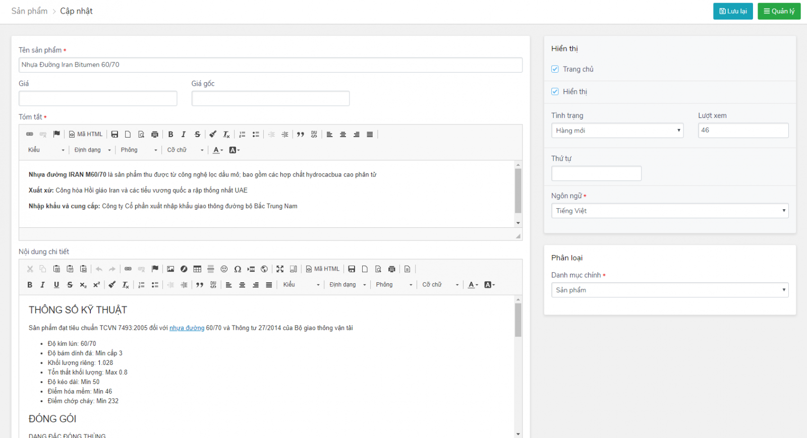Click the Lưu lại save button
The height and width of the screenshot is (438, 807).
pos(733,11)
